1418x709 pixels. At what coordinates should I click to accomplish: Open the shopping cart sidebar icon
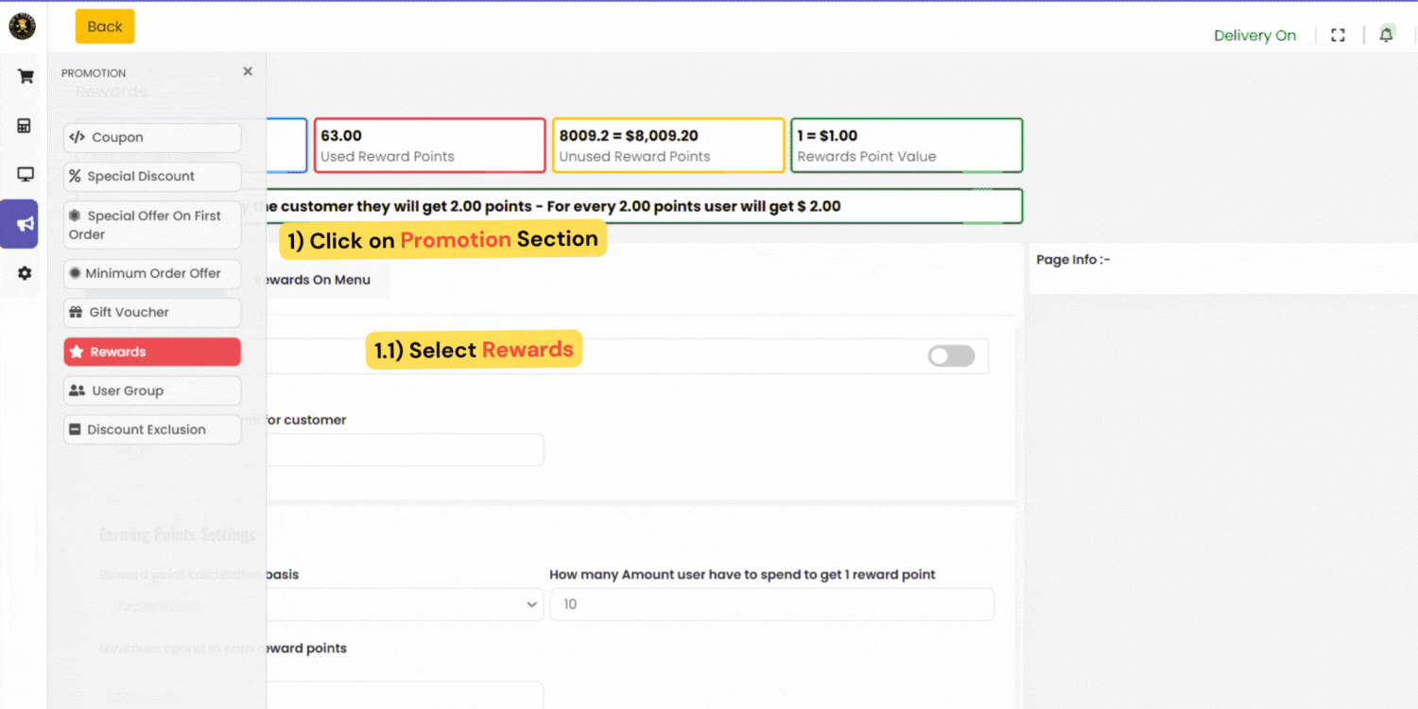click(26, 77)
